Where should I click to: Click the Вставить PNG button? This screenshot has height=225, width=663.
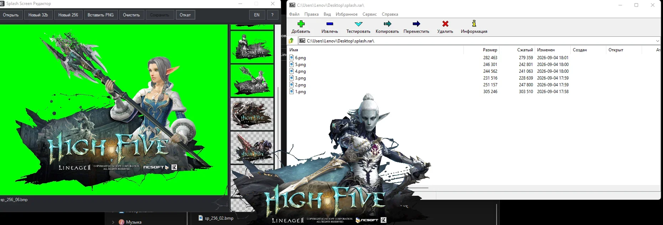101,15
